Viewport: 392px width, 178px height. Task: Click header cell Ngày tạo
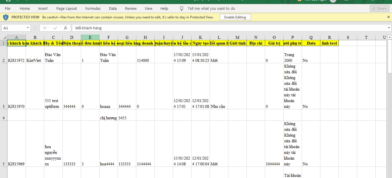coord(200,43)
